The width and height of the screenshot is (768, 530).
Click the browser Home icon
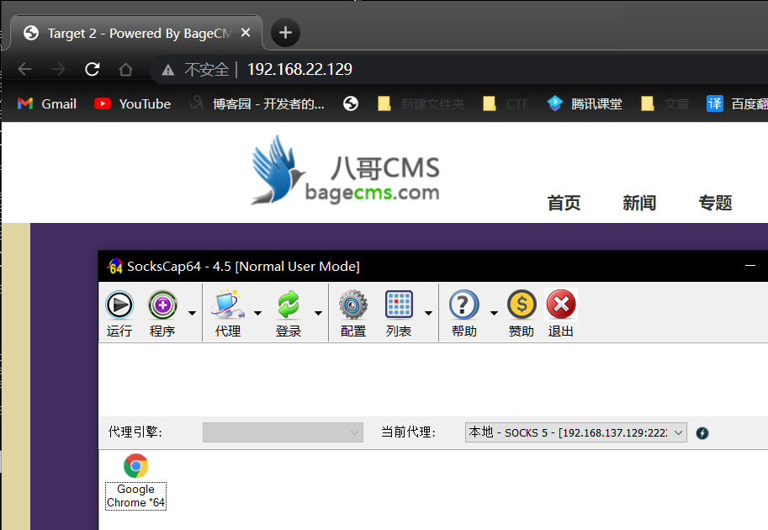click(126, 69)
